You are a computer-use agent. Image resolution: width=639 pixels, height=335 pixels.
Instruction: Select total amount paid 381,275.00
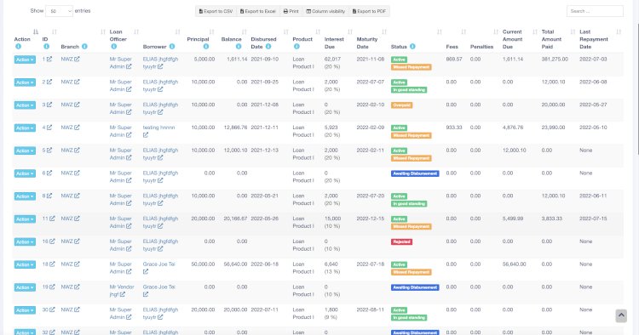pyautogui.click(x=555, y=59)
